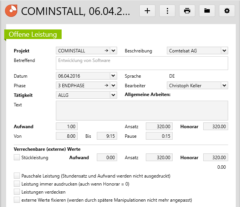Screen dimensions: 240x207
Task: Click the Betreffend text field
Action: point(142,63)
